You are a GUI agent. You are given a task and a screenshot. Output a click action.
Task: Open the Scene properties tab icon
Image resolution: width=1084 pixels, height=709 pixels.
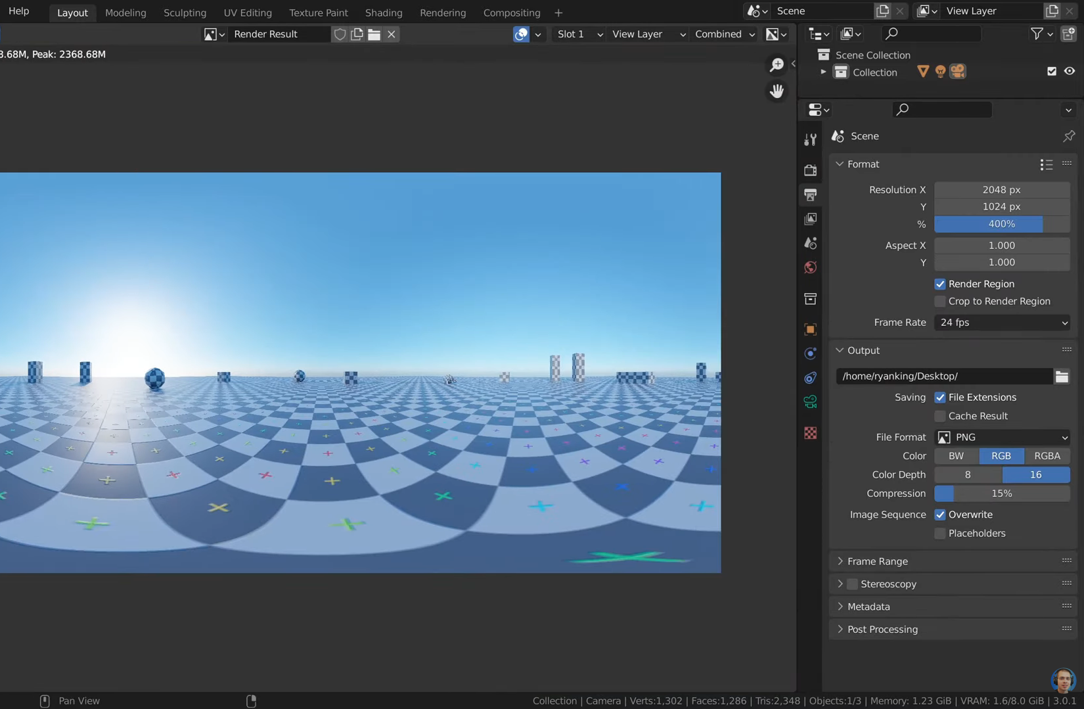click(x=810, y=243)
